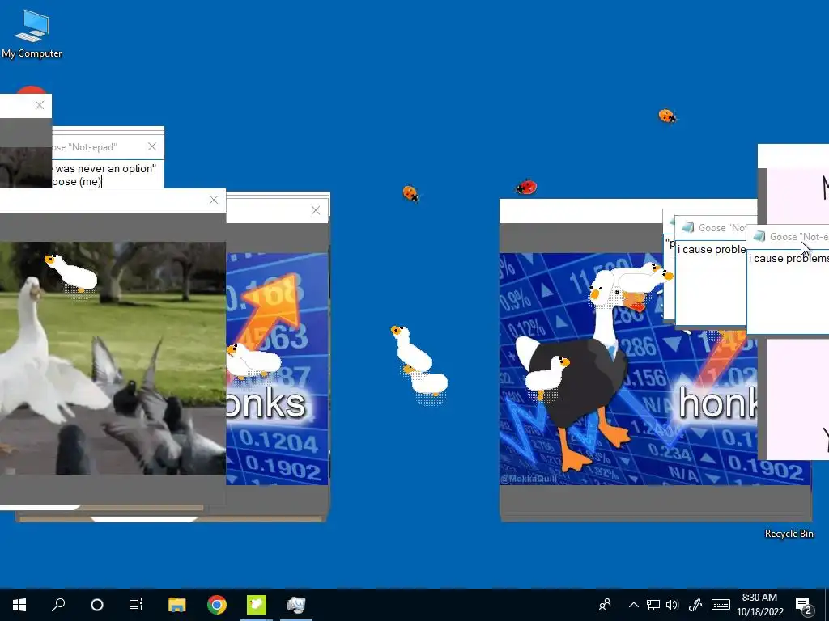
Task: Select the My Computer desktop icon
Action: pyautogui.click(x=32, y=34)
